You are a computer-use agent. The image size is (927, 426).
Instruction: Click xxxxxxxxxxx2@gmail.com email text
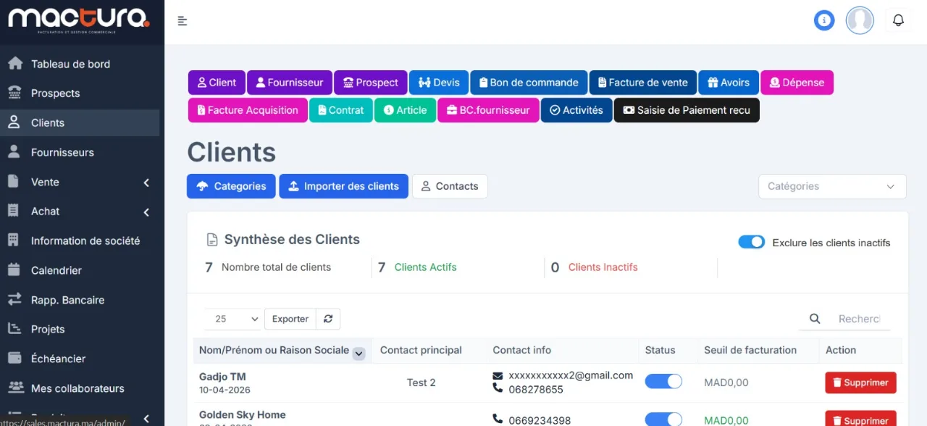tap(571, 375)
